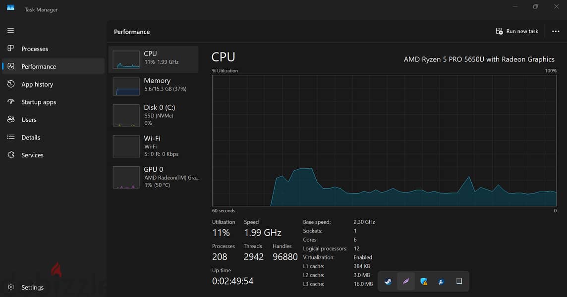Viewport: 567px width, 297px height.
Task: Click the processes count 208
Action: (220, 257)
